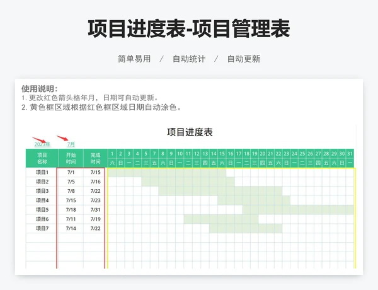Select 项目1 Gantt cell under day 3

coord(129,173)
